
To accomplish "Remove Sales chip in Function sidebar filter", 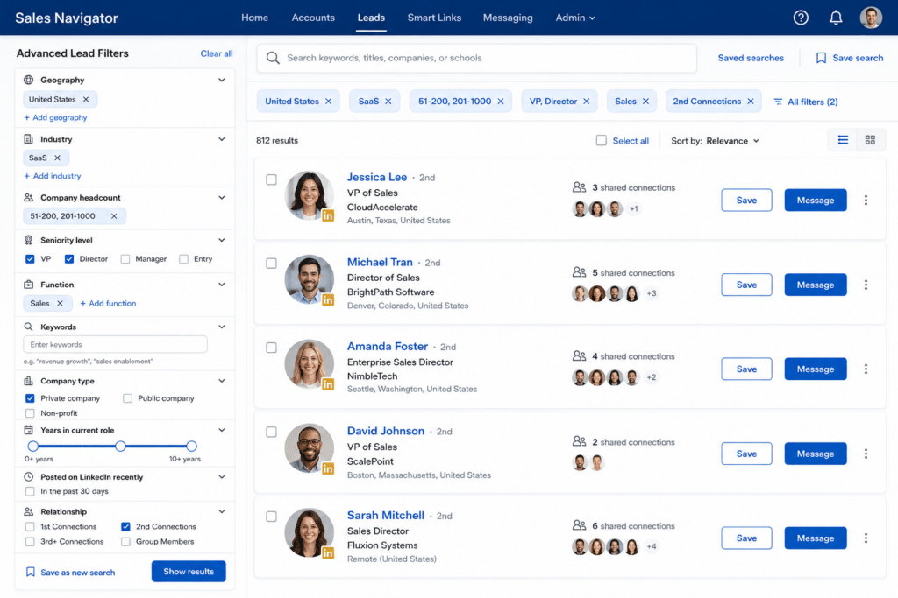I will click(61, 304).
